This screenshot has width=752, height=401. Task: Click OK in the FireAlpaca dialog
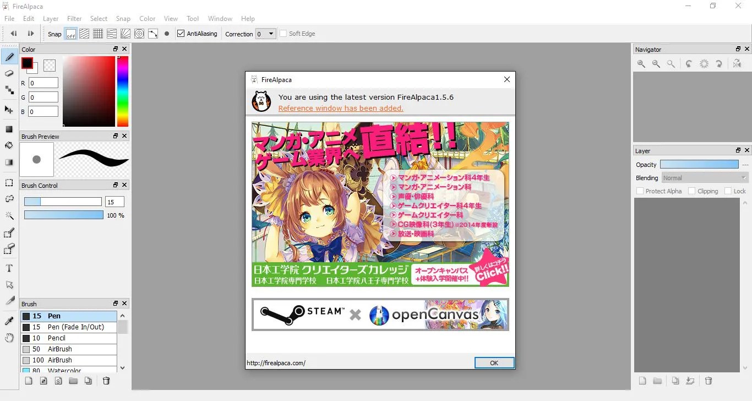[x=494, y=363]
